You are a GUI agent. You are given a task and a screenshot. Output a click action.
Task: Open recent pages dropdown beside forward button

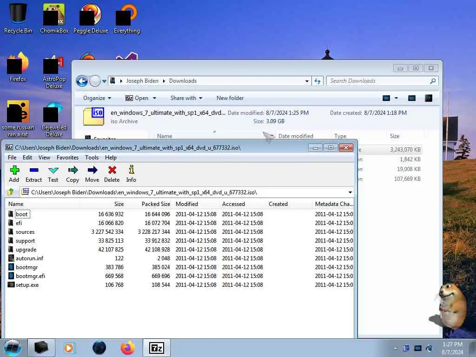104,81
